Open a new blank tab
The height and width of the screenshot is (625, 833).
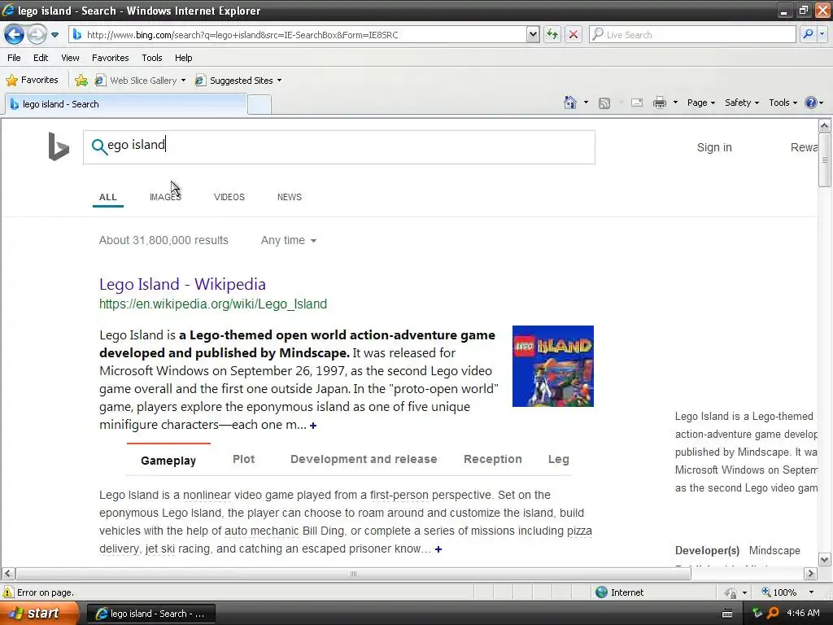click(x=259, y=104)
